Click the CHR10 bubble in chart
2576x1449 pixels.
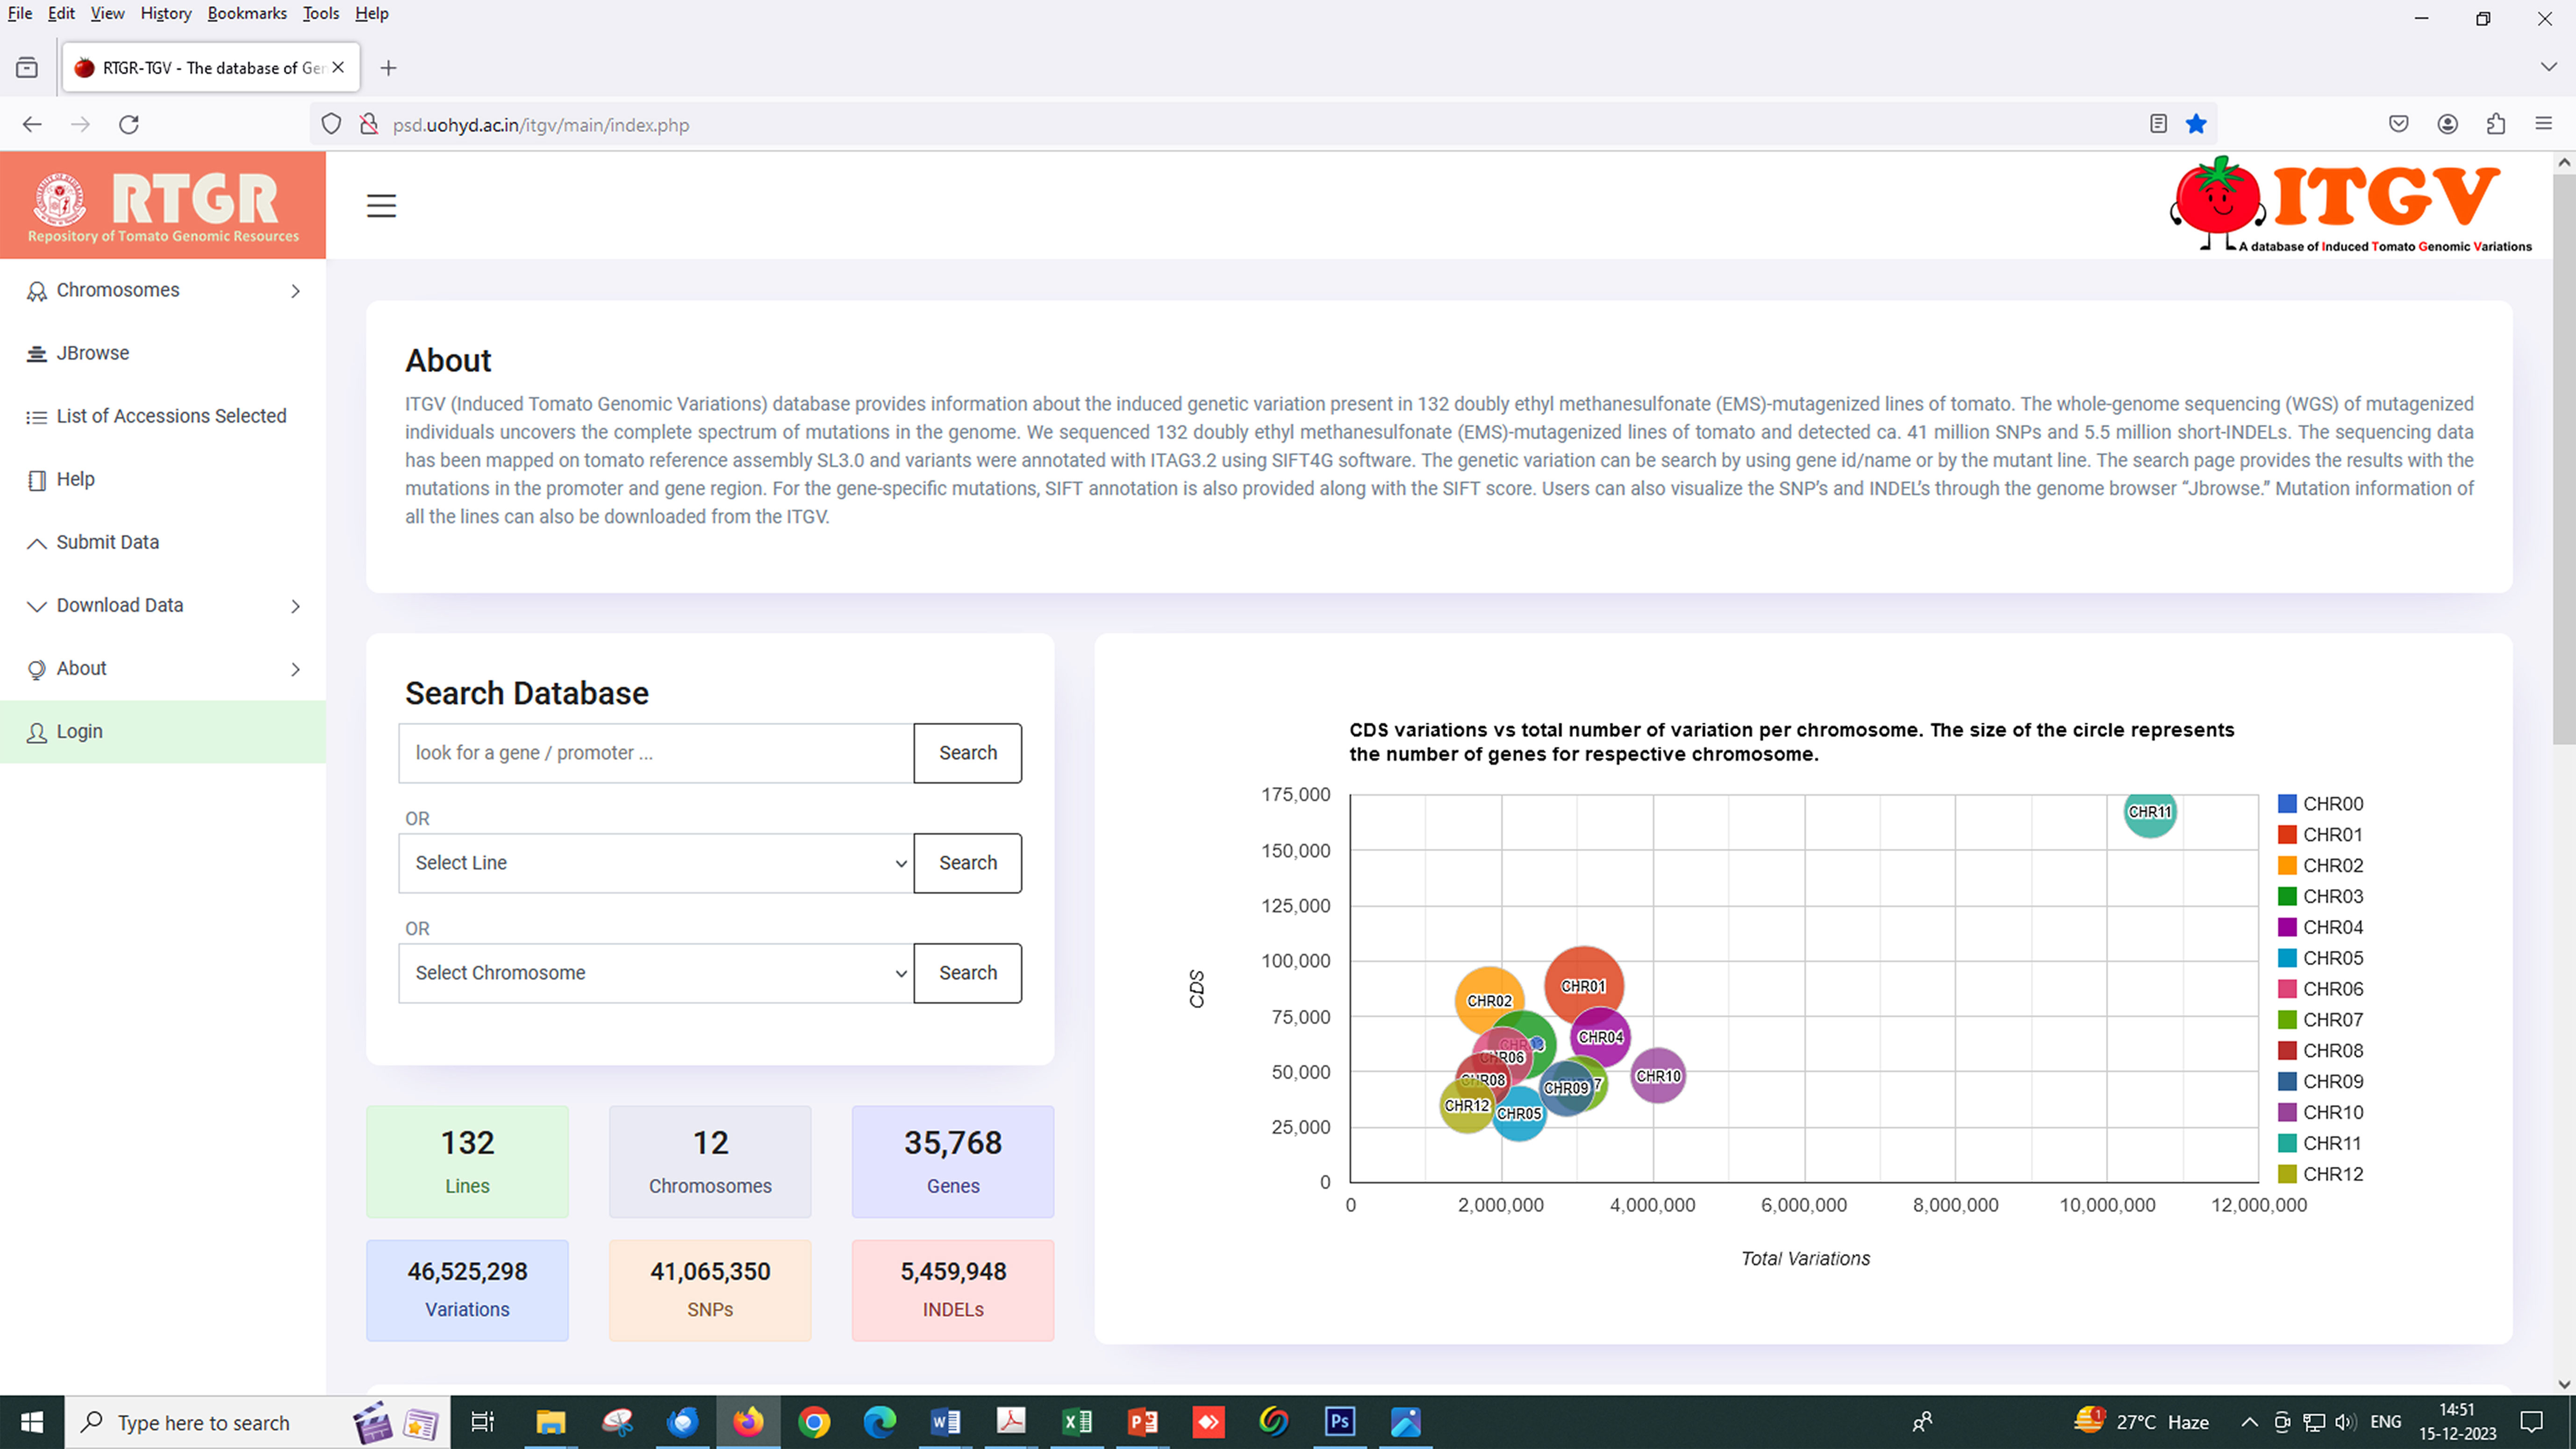1658,1076
